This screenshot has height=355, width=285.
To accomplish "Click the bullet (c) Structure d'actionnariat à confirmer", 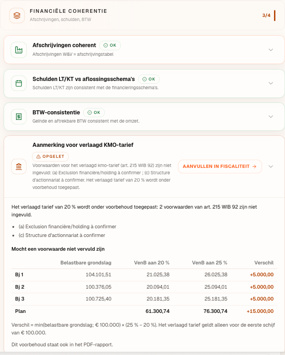I will pos(62,236).
